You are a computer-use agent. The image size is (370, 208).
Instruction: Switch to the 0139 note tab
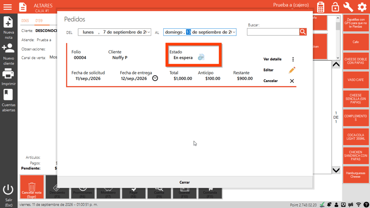click(39, 20)
